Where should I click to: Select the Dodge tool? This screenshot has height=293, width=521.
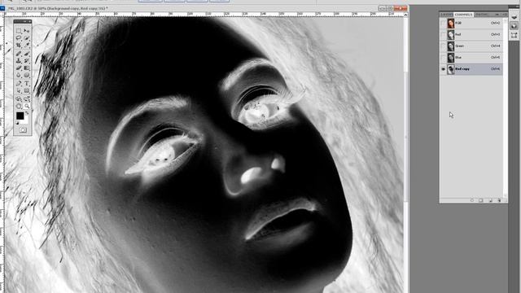[27, 76]
